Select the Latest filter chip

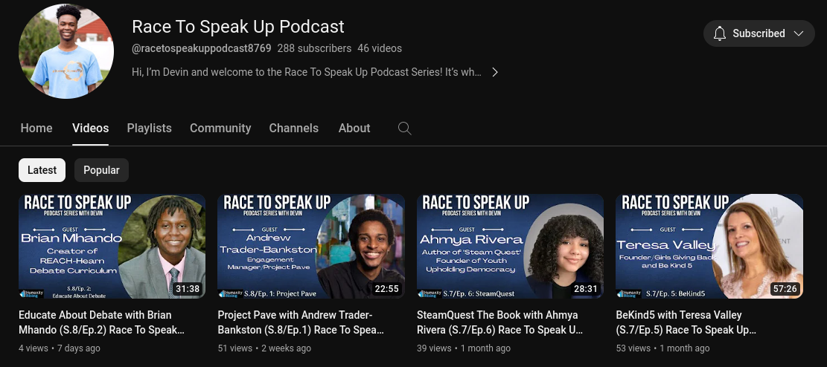tap(42, 170)
